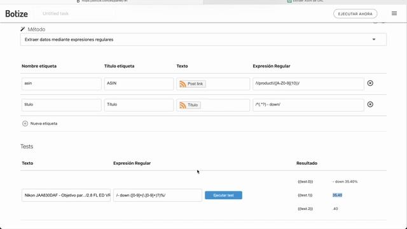407x229 pixels.
Task: Click the Titulo Título etiqueta field
Action: click(139, 105)
